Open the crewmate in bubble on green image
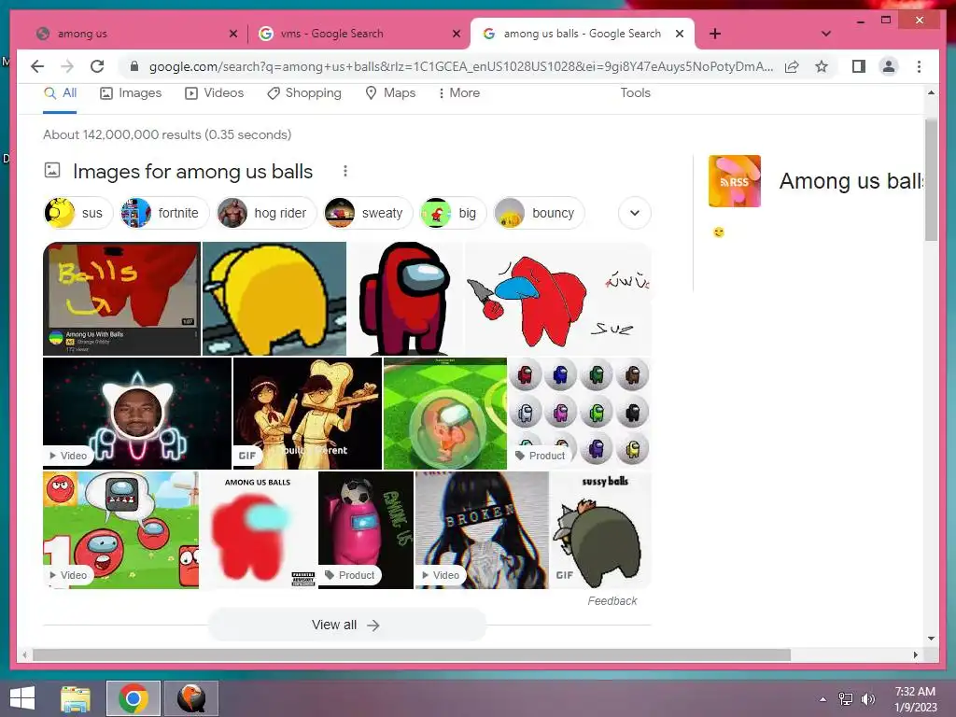This screenshot has width=956, height=717. point(445,414)
